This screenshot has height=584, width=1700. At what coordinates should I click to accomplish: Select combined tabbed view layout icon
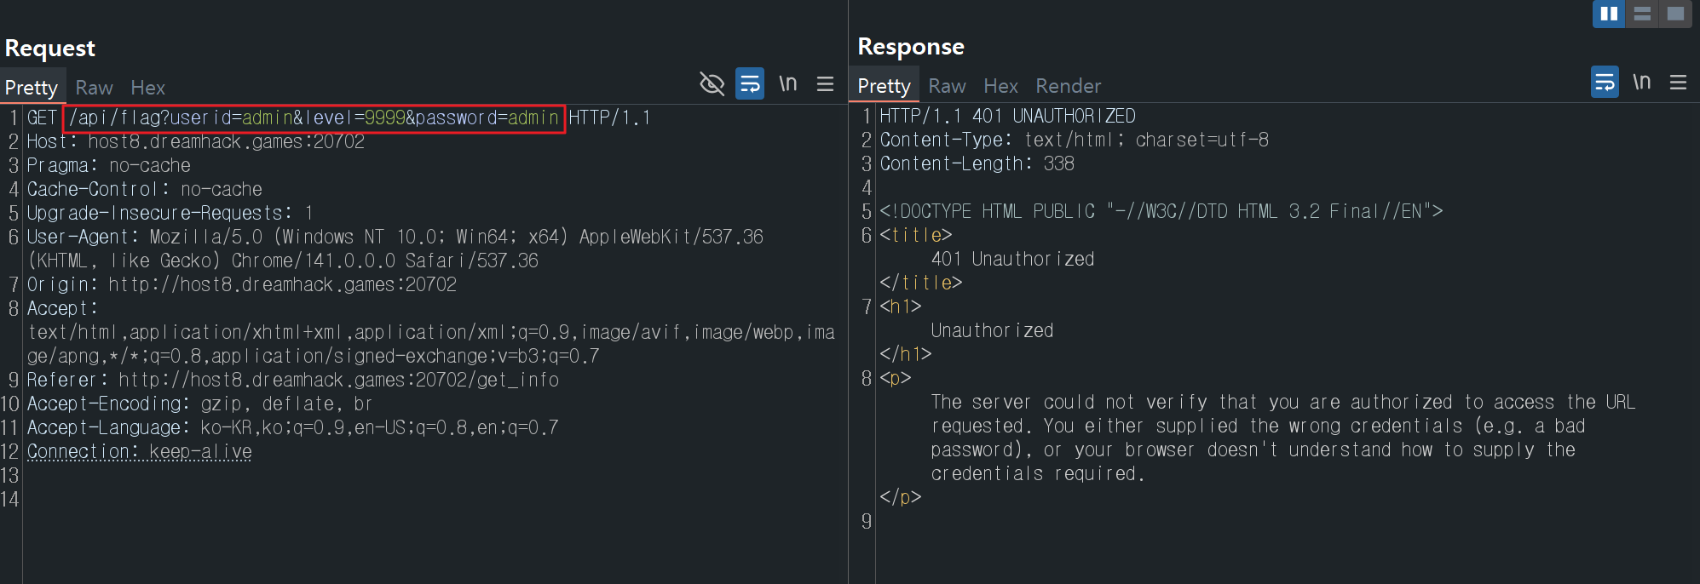[x=1675, y=14]
